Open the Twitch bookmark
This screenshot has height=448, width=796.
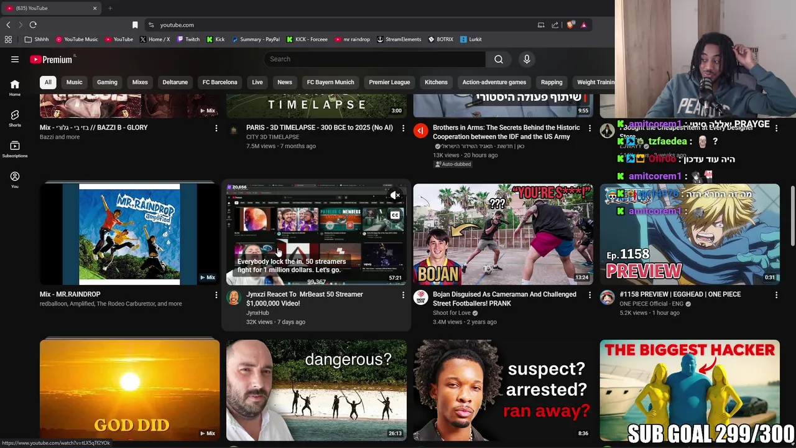coord(188,39)
